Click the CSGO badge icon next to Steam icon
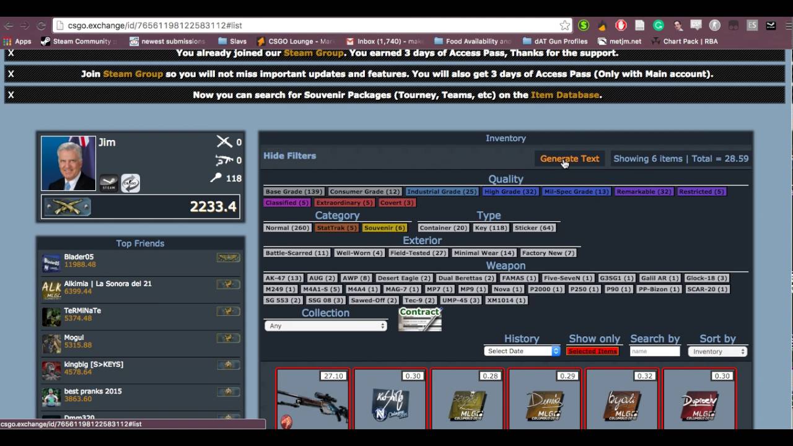Image resolution: width=793 pixels, height=446 pixels. click(130, 183)
